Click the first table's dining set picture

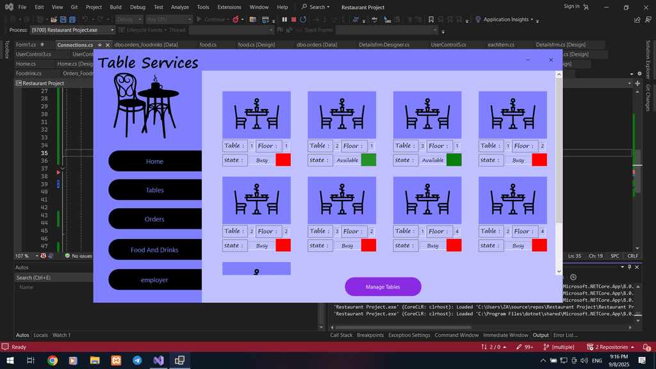[256, 115]
